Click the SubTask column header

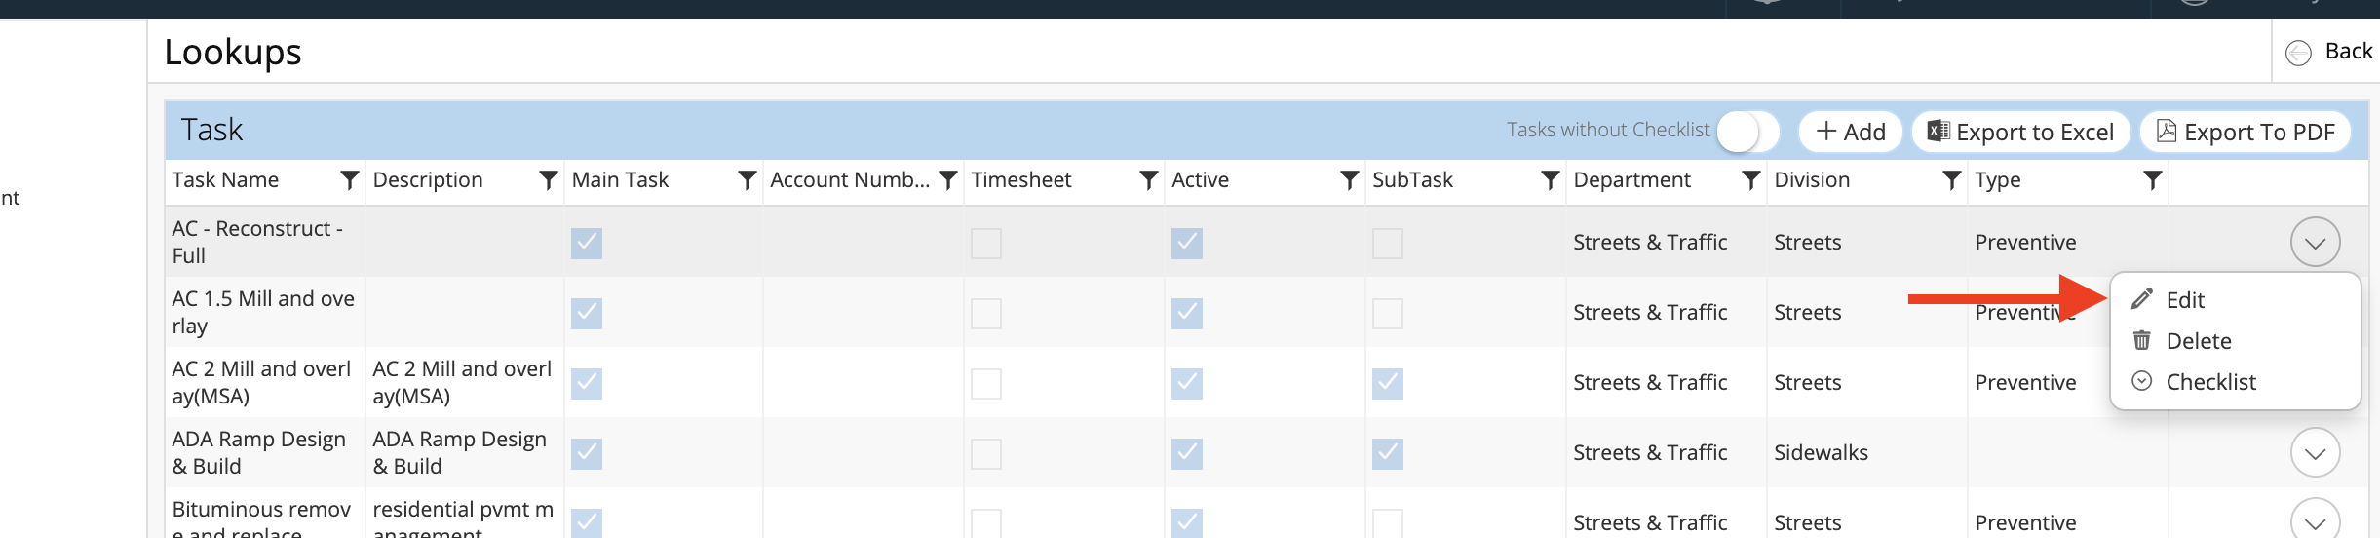pyautogui.click(x=1412, y=180)
